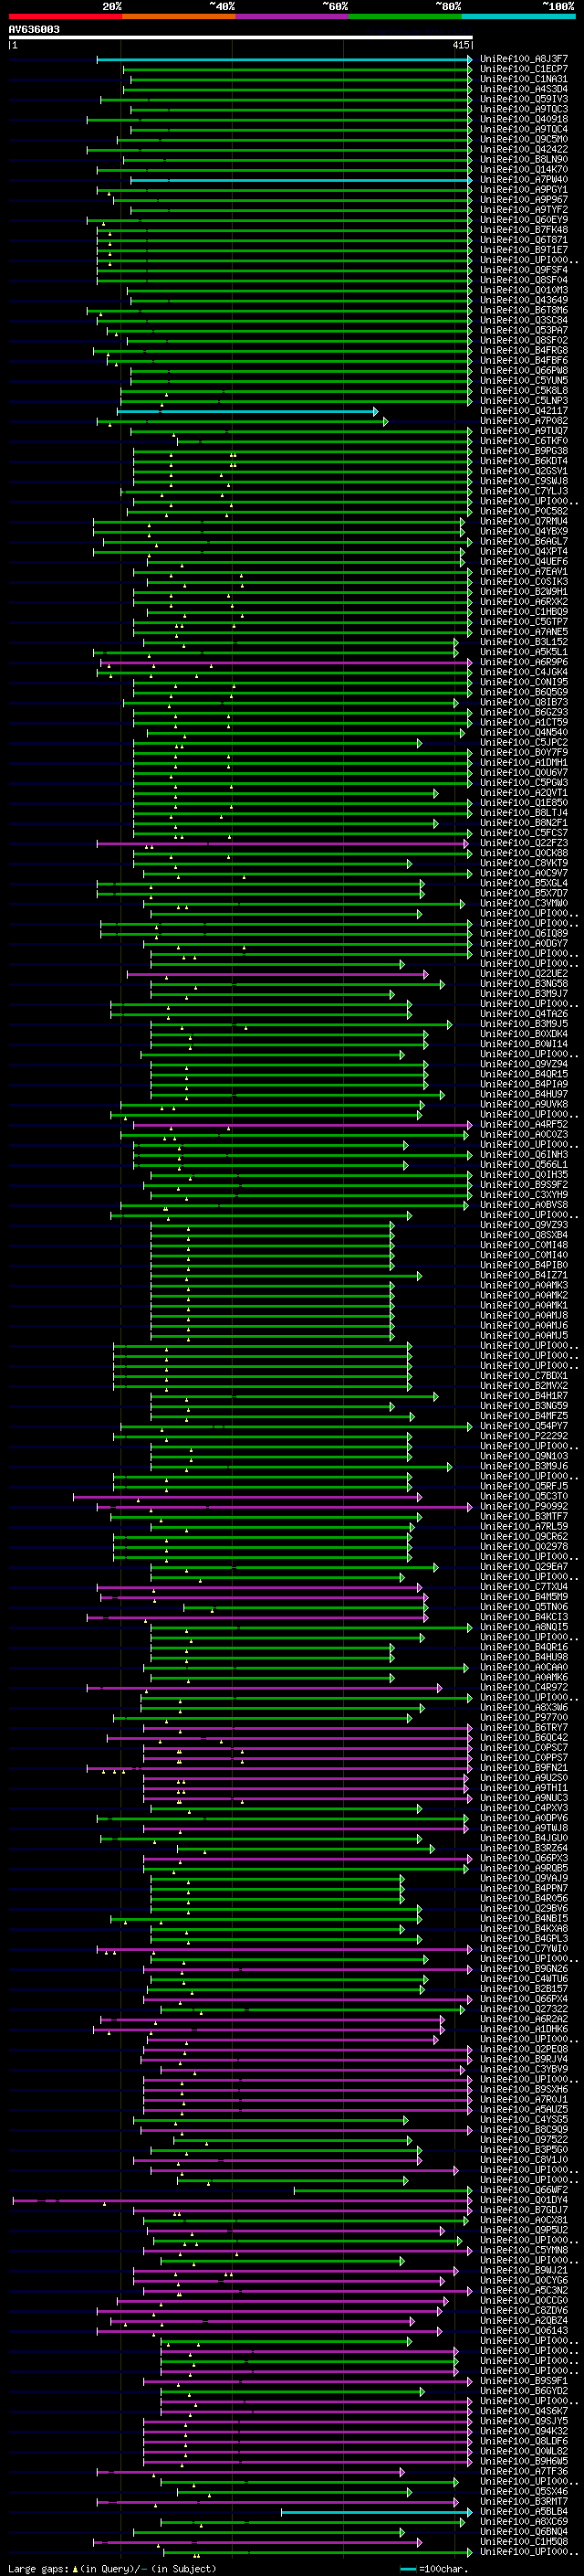Viewport: 584px width, 2576px height.
Task: Click hit label UniRef100_Q06143
Action: pos(524,2330)
